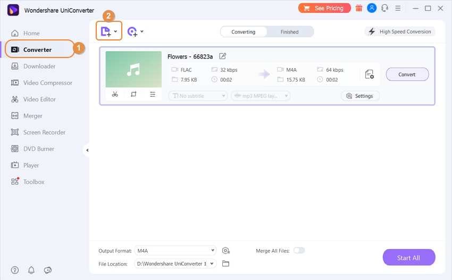
Task: Open the hamburger menu icon
Action: (398, 8)
